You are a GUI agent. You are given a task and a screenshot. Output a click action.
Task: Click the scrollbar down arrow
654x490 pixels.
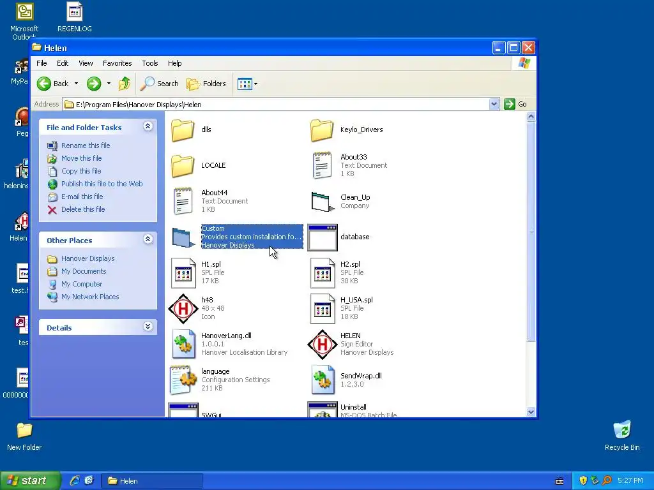(x=531, y=412)
